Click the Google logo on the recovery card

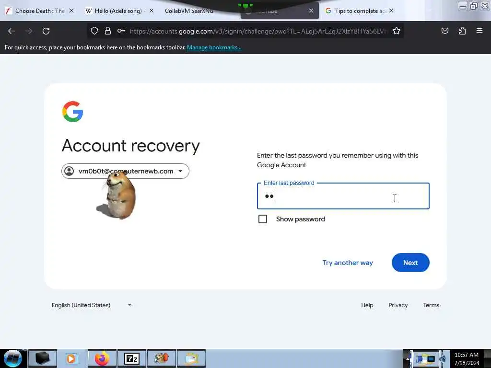[x=73, y=111]
